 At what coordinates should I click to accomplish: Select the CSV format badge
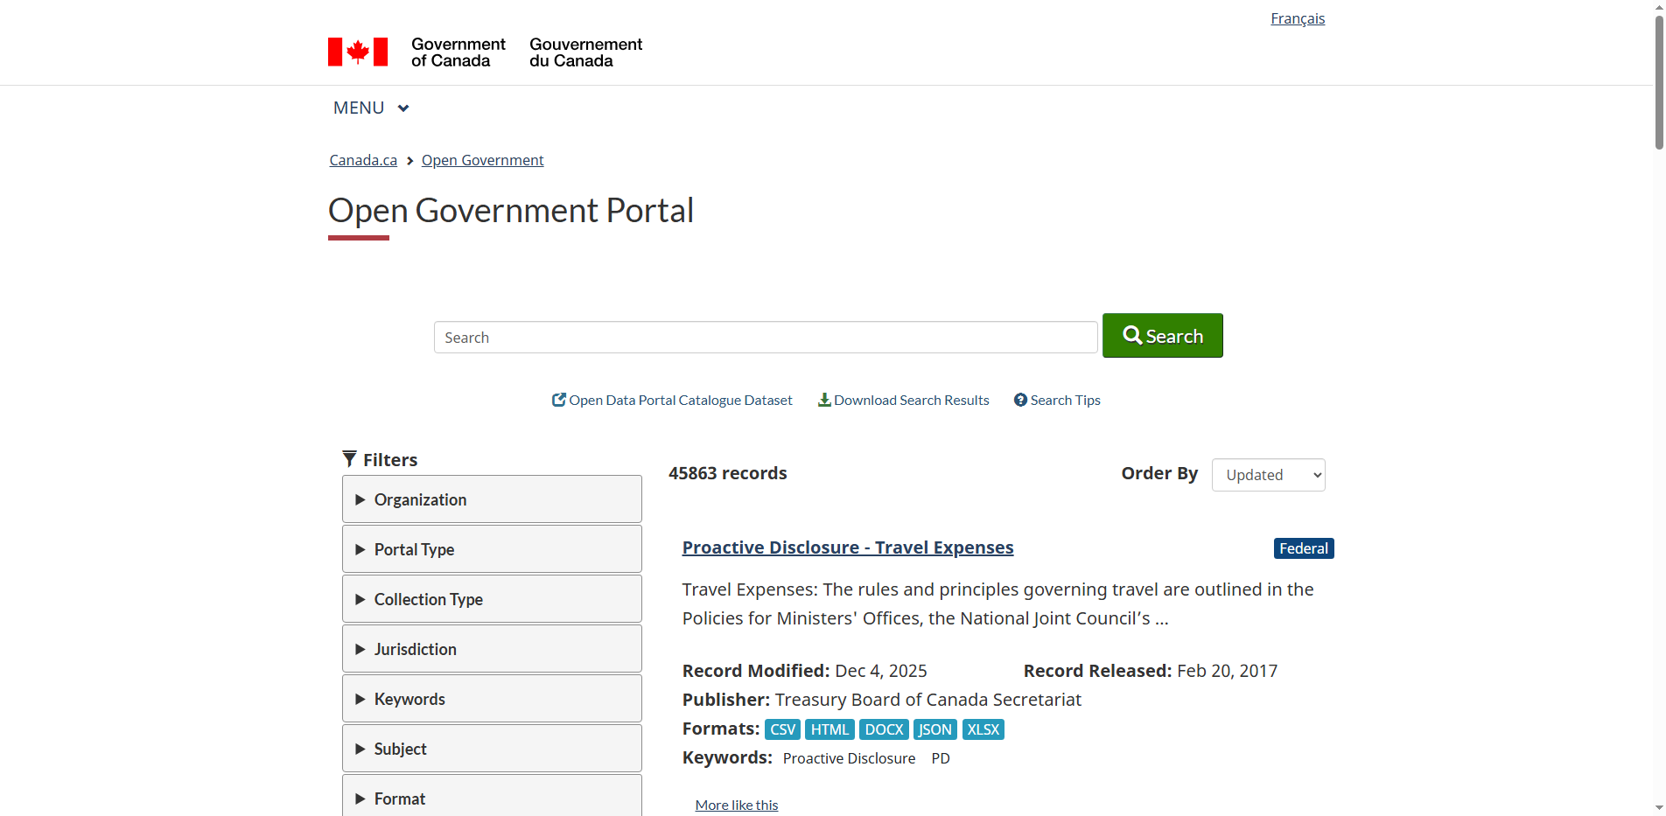click(781, 729)
